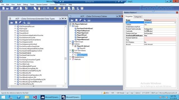Click the yellow alert bell toolbar icon
Screen dimensions: 179x100
[55, 8]
